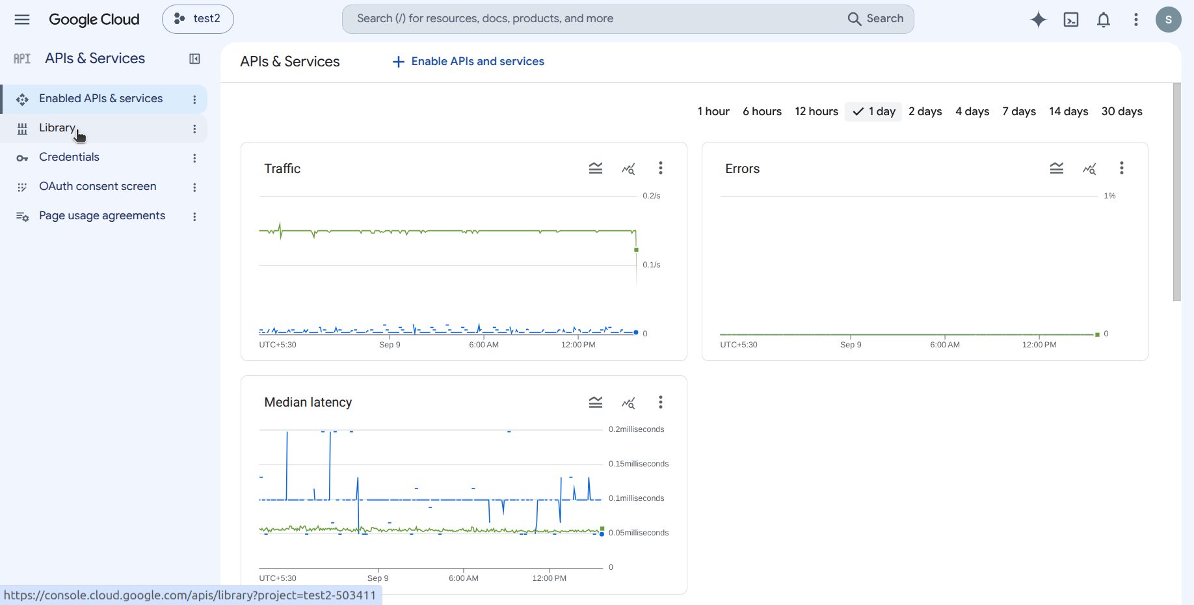Open the Gemini AI assistant sparkle icon
The width and height of the screenshot is (1194, 605).
pos(1039,20)
